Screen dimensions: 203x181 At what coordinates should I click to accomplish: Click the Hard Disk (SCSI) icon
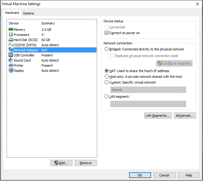tap(11, 40)
